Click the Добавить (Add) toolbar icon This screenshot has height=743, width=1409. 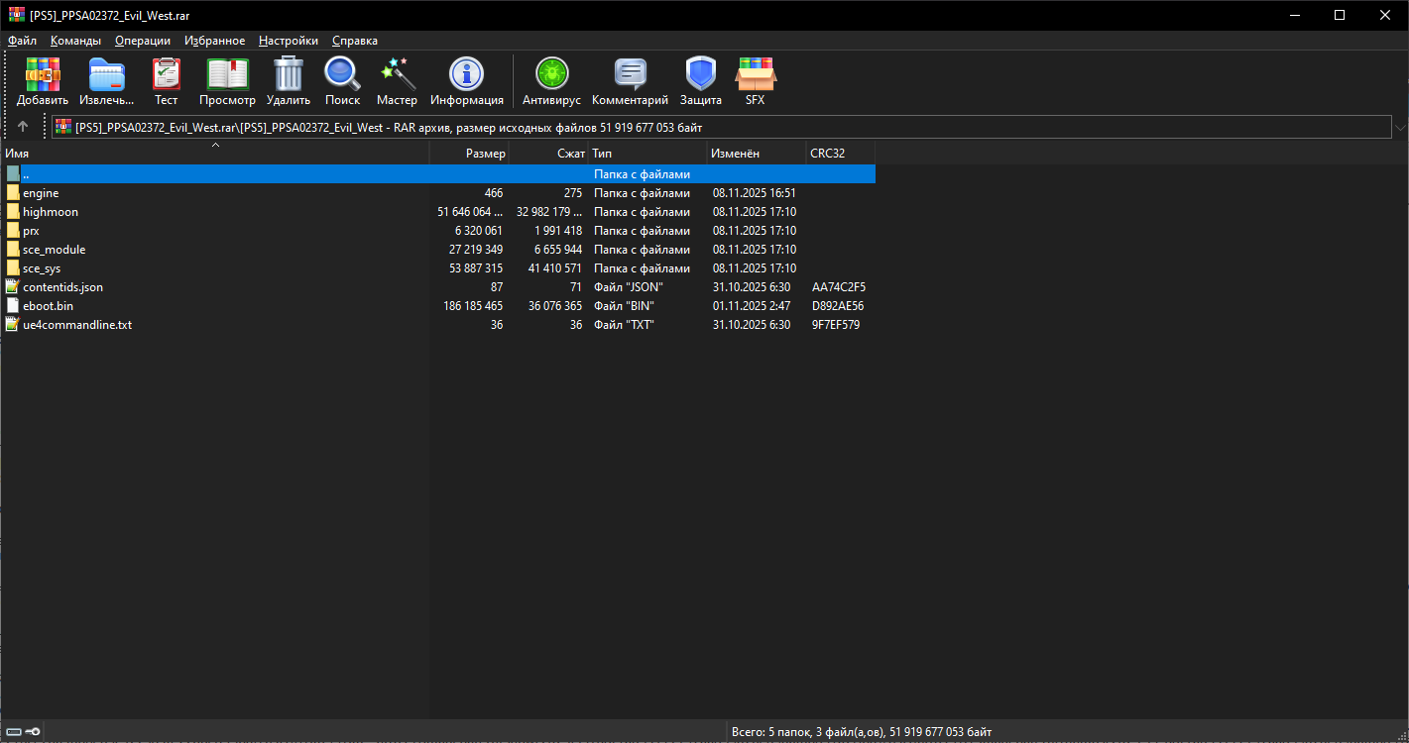tap(43, 81)
